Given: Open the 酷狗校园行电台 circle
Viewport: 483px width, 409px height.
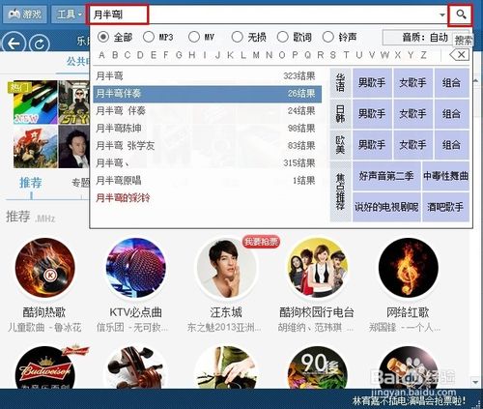Looking at the screenshot, I should [317, 268].
